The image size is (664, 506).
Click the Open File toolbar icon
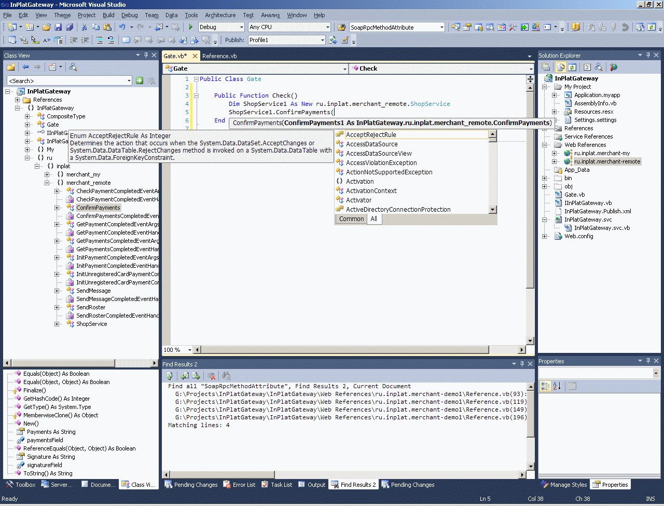click(47, 27)
